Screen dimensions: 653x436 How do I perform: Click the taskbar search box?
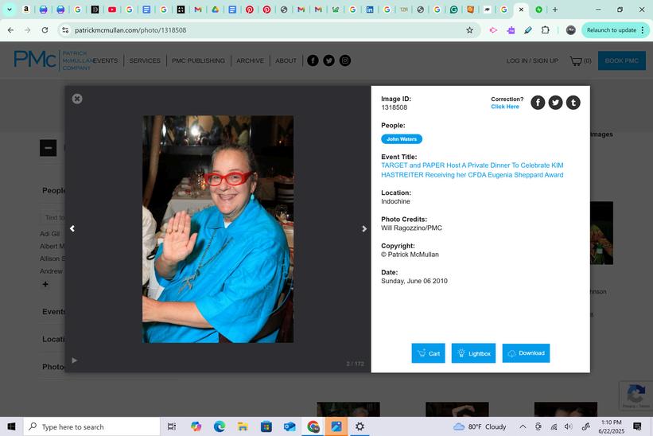tap(91, 426)
